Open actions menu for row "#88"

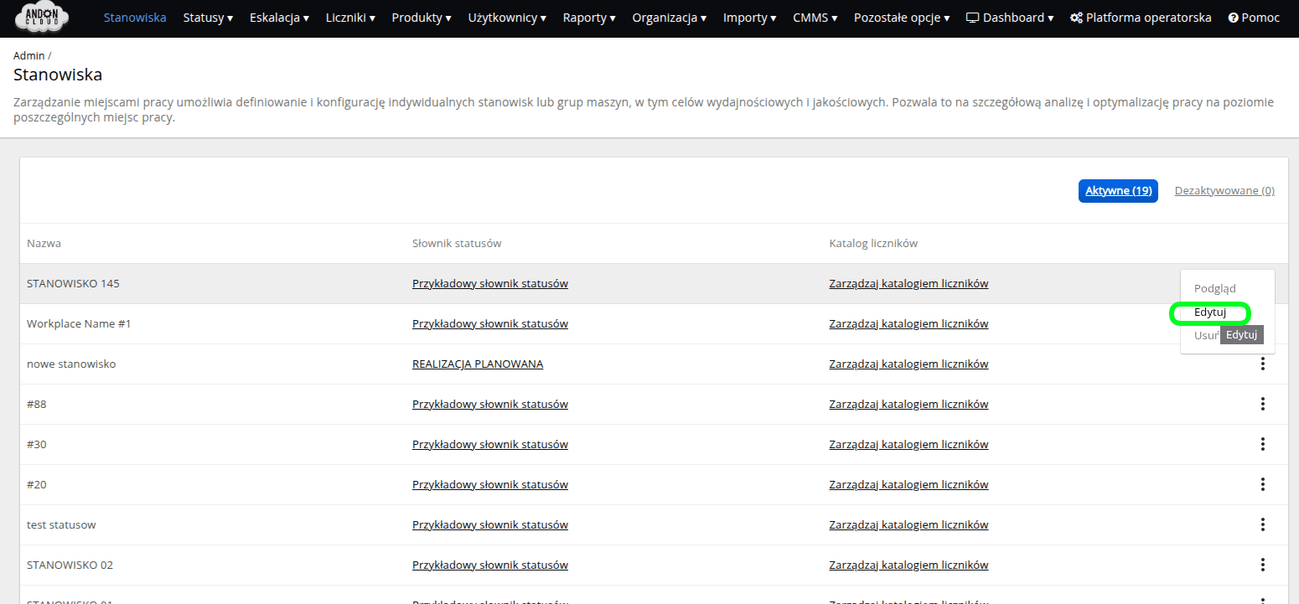tap(1263, 404)
